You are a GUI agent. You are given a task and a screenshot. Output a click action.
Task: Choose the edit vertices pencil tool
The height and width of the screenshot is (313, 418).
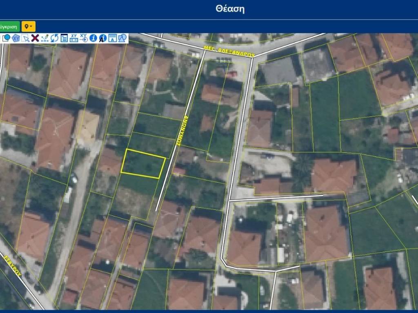tap(45, 38)
